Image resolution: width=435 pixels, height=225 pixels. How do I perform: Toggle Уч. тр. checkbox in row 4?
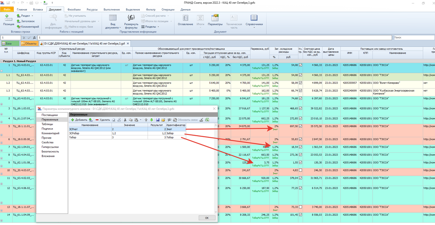(x=300, y=118)
